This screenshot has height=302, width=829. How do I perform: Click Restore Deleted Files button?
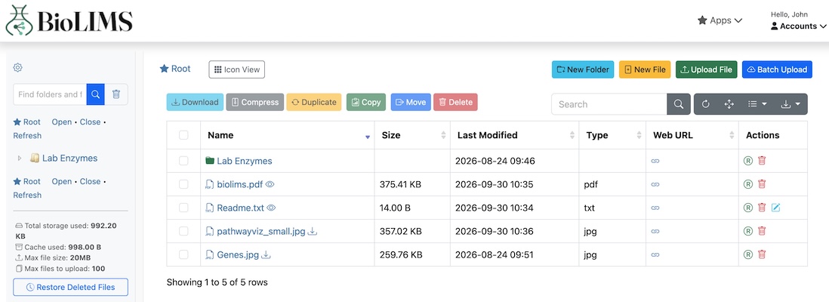(71, 287)
